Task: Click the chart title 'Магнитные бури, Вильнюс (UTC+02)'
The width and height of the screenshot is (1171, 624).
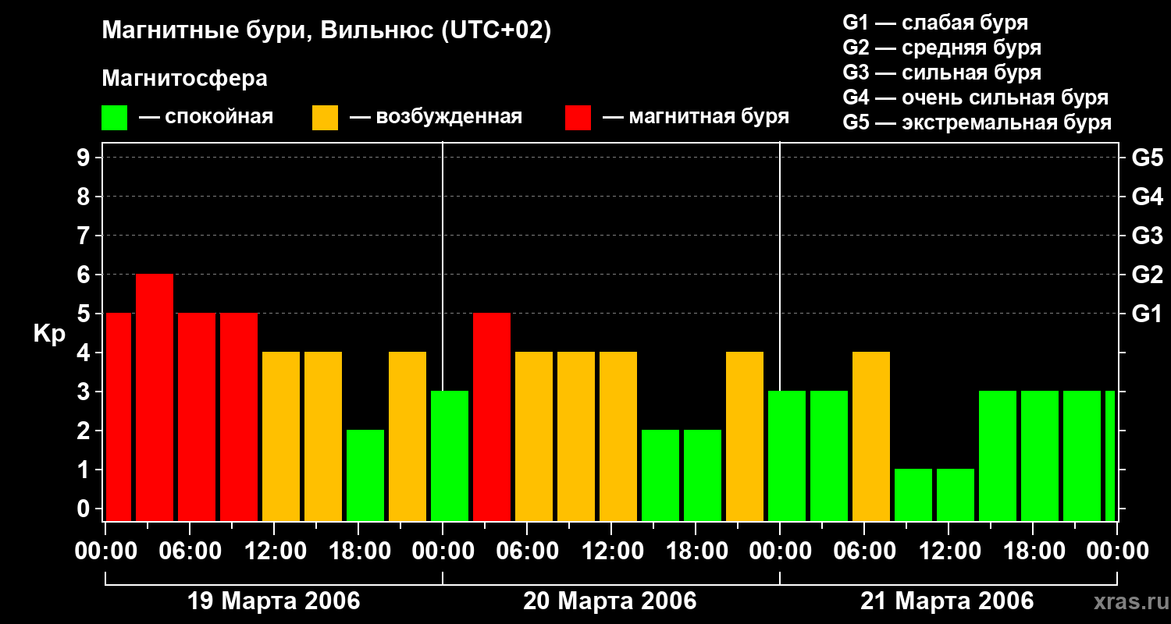Action: coord(327,32)
